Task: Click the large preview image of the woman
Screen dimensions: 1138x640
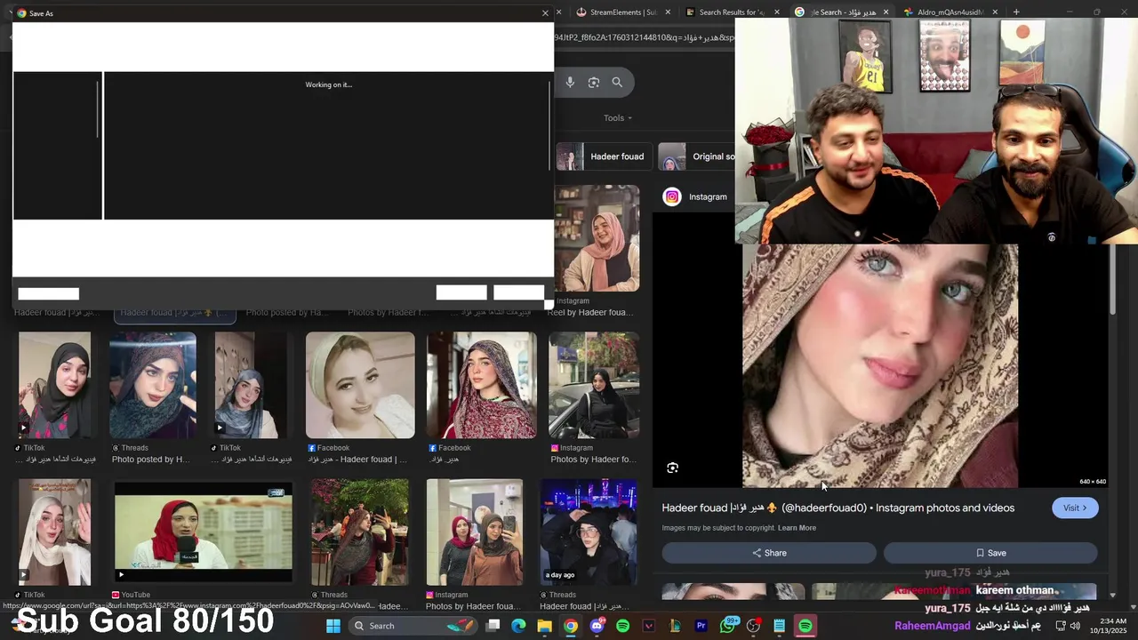Action: point(880,365)
